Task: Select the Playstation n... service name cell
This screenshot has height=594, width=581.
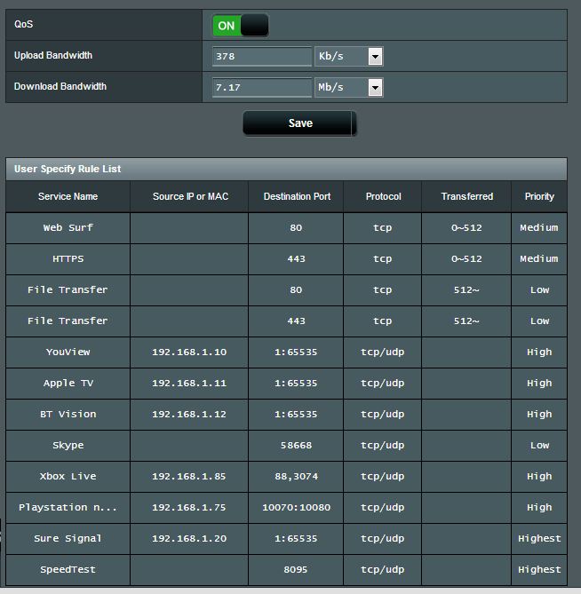Action: coord(68,507)
